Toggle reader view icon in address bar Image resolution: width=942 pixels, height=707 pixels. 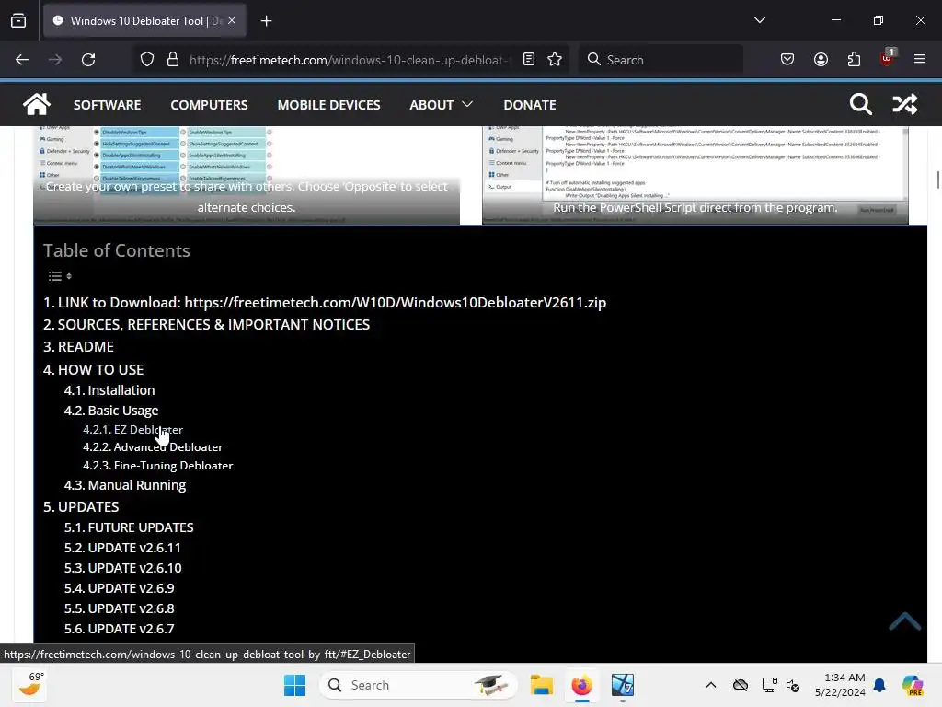pos(529,59)
